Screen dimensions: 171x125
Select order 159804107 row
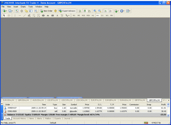point(85,108)
